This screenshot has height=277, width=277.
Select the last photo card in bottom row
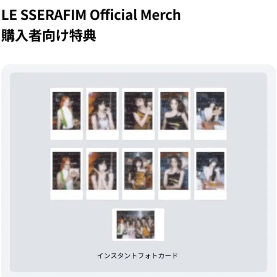click(210, 174)
